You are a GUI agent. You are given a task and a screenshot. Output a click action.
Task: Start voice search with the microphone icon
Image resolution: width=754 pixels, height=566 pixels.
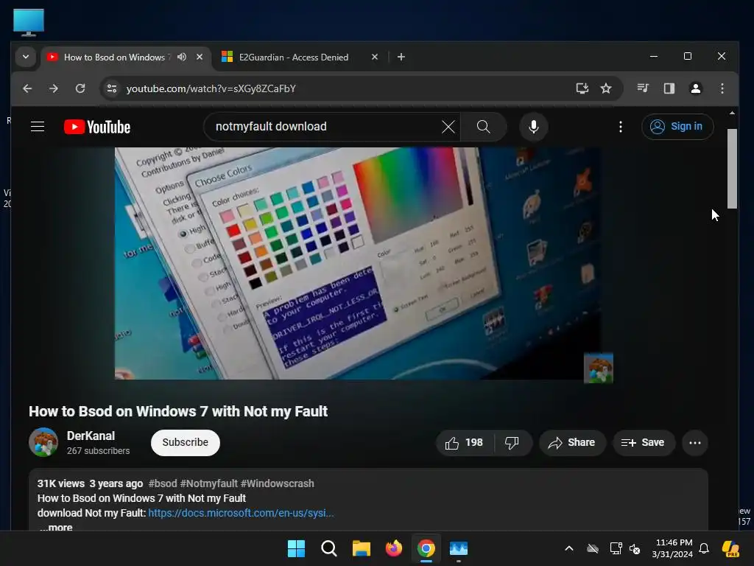click(534, 127)
